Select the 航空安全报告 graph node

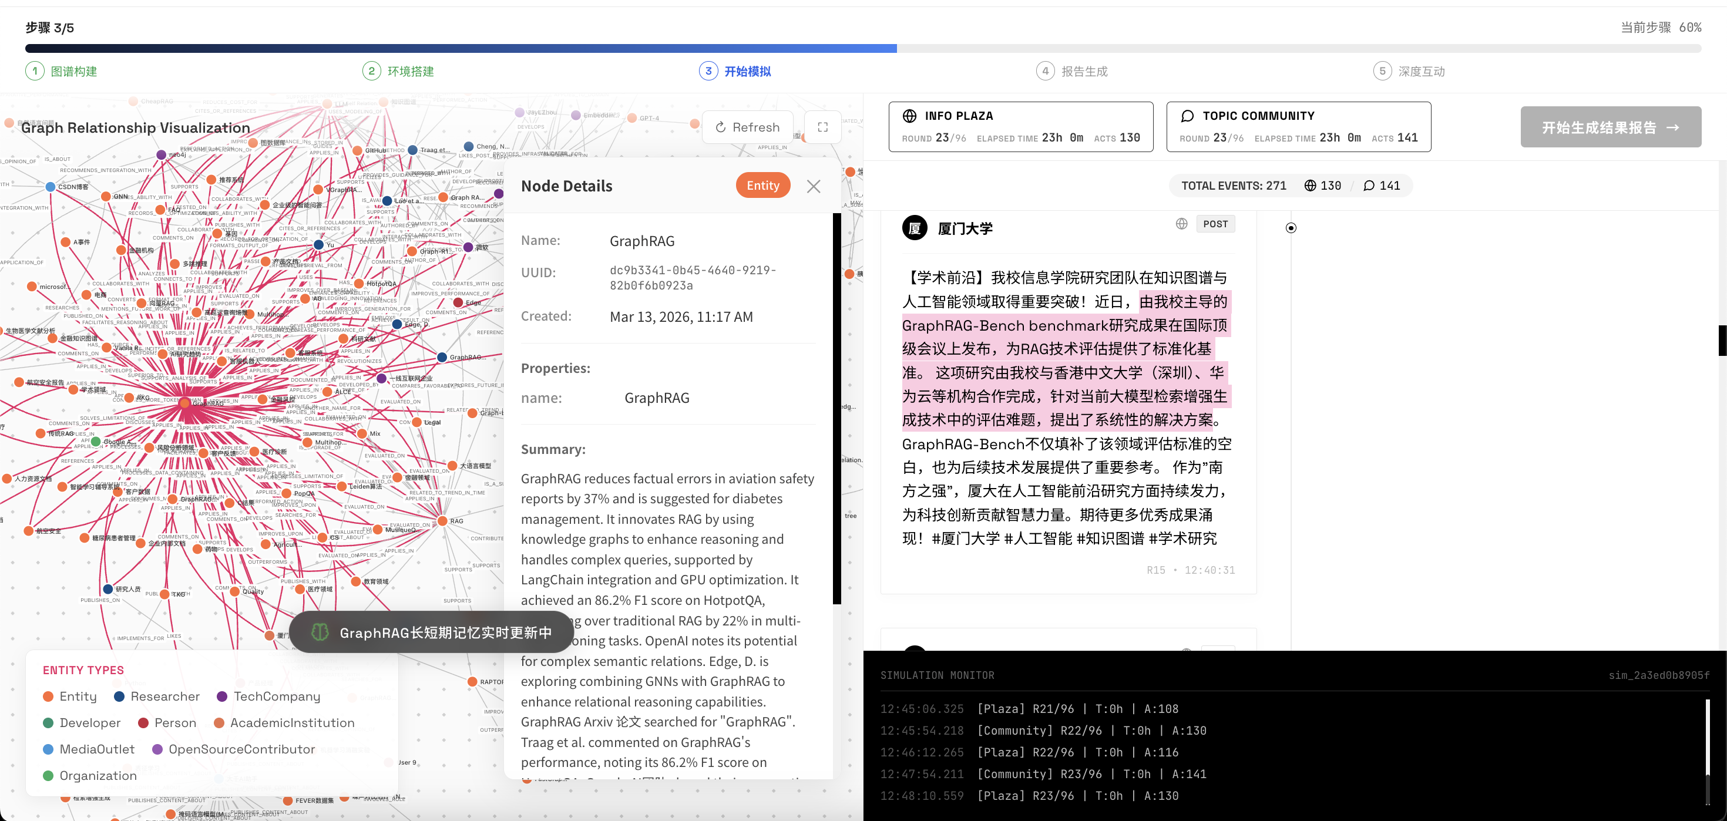pyautogui.click(x=19, y=383)
